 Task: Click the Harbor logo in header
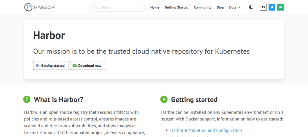pos(39,7)
